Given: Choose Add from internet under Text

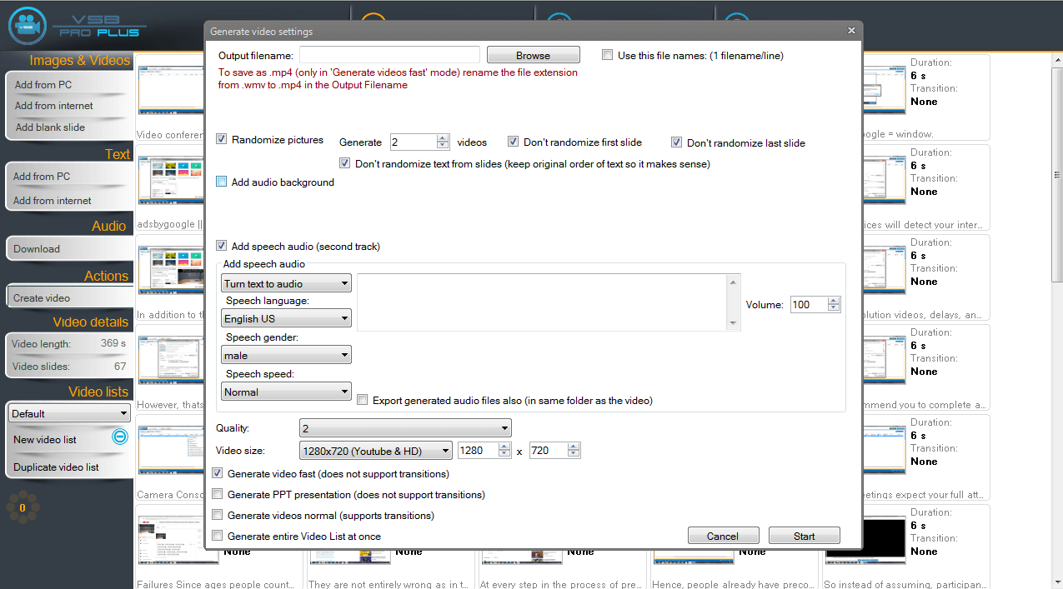Looking at the screenshot, I should [x=53, y=200].
